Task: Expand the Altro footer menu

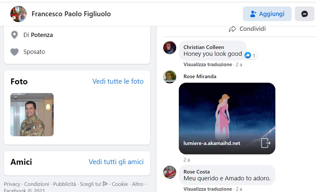Action: [137, 184]
